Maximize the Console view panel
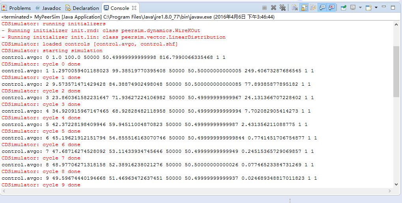402x203 pixels. (393, 8)
